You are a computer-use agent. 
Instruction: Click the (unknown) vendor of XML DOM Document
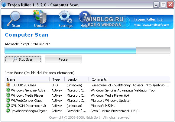74,106
